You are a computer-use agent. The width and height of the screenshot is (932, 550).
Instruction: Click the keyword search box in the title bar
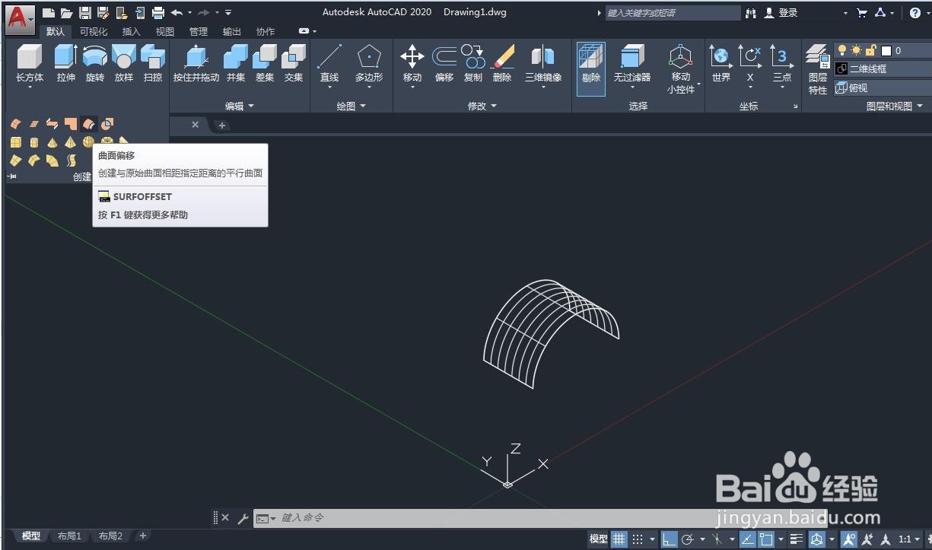671,13
